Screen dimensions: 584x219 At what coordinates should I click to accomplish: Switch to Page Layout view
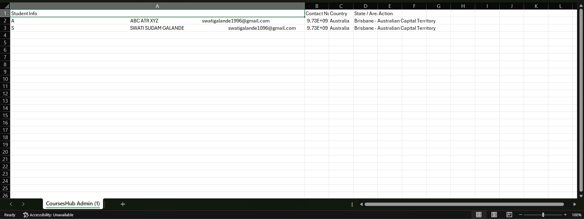[x=494, y=215]
